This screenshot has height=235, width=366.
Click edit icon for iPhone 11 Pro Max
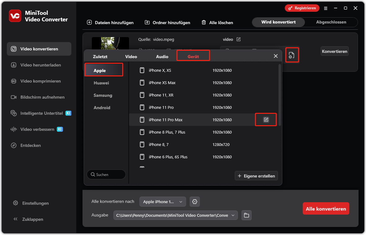click(266, 120)
